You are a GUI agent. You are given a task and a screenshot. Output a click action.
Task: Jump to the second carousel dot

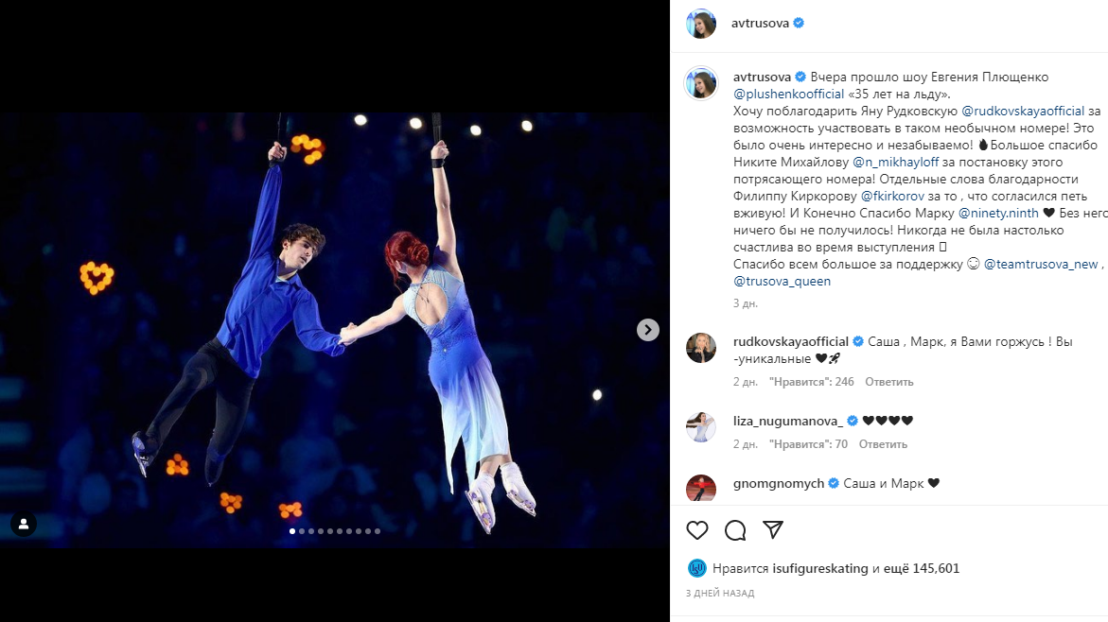pyautogui.click(x=302, y=531)
